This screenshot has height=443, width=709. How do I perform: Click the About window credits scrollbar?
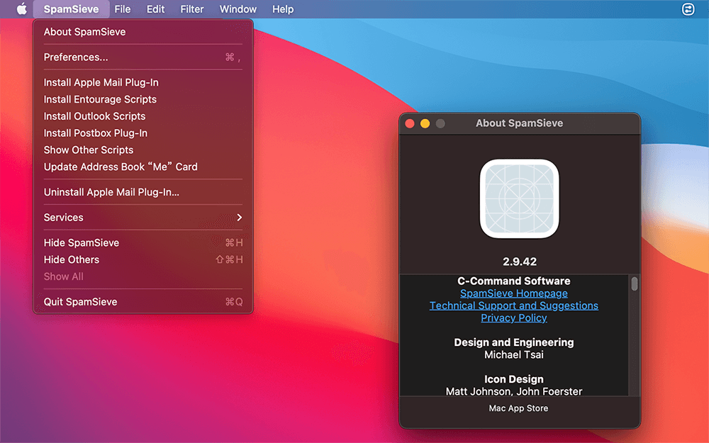pos(635,284)
